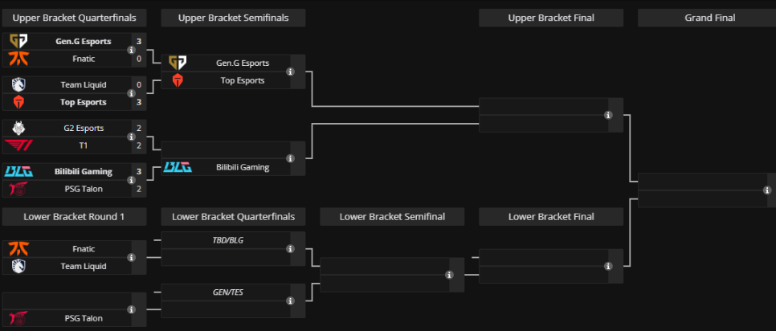Click info icon for G2 Esports vs T1 match

[x=131, y=137]
